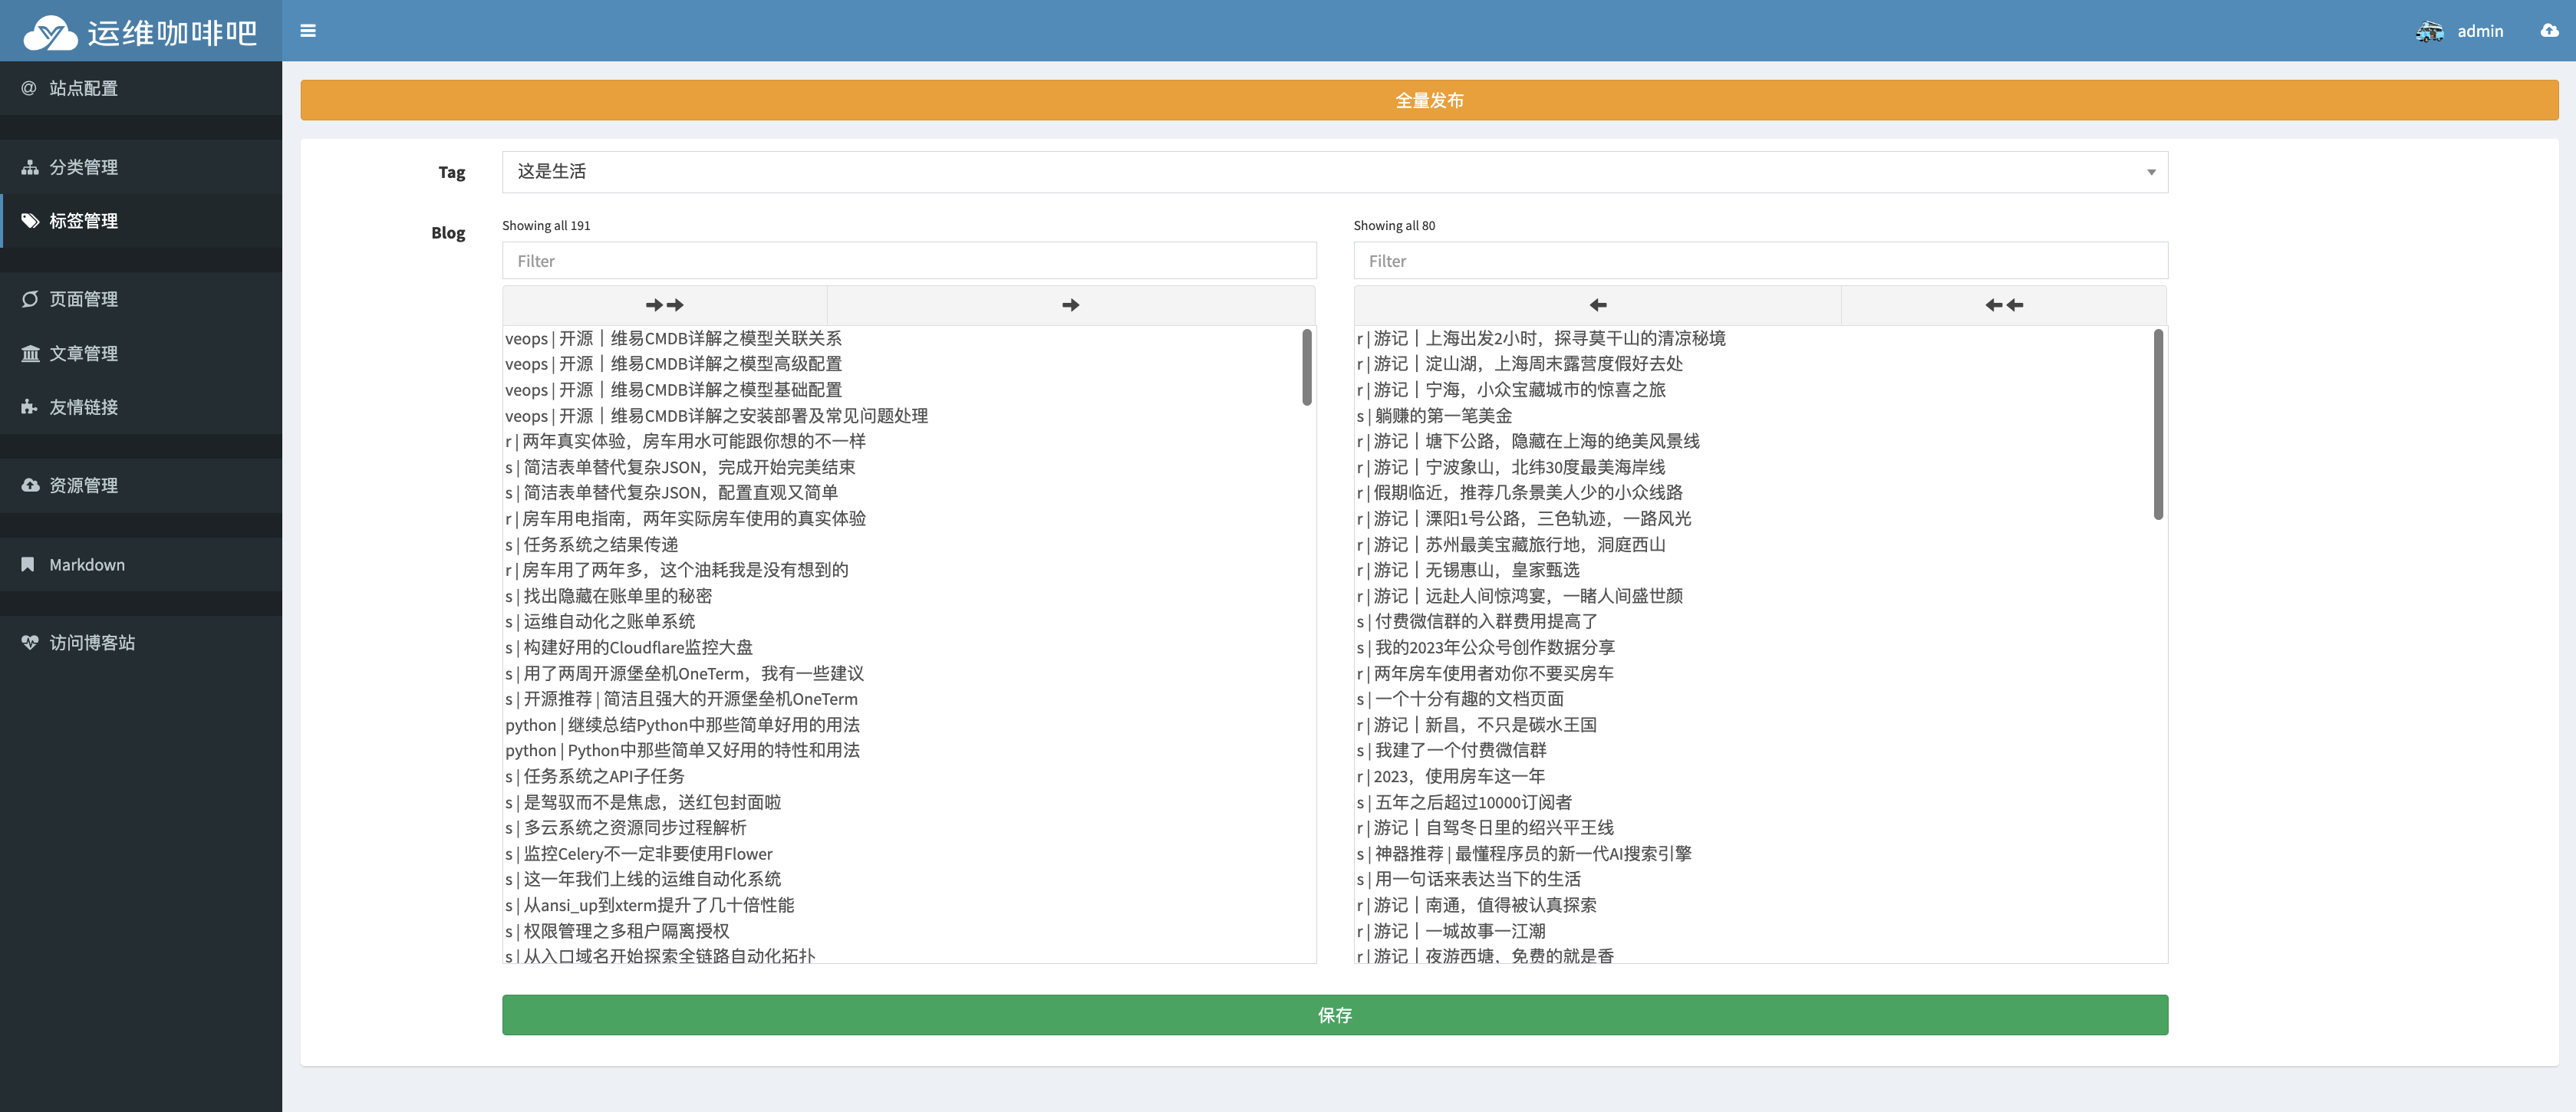
Task: Open the Markdown sidebar entry
Action: coord(87,565)
